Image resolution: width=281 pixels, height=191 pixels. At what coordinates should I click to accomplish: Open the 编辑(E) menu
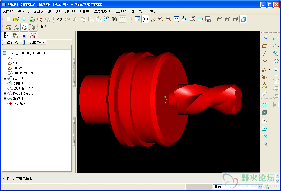coord(24,11)
